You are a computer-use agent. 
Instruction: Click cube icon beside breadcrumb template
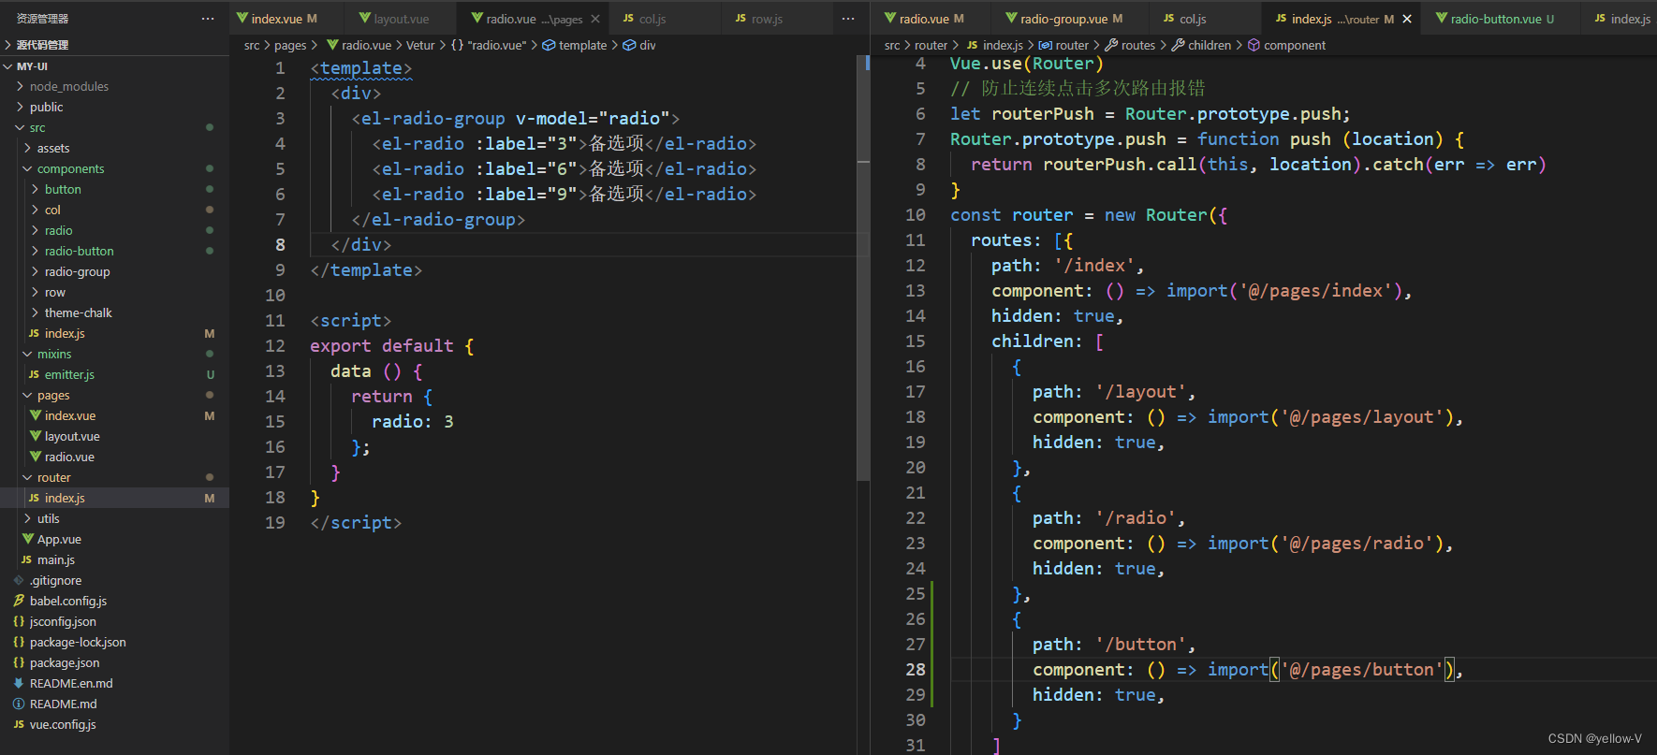pyautogui.click(x=549, y=45)
